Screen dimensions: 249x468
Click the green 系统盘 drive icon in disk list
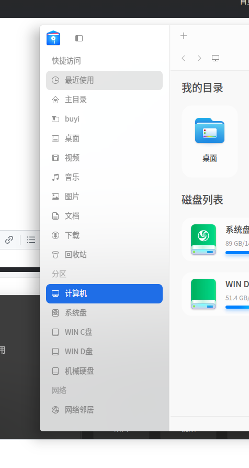(x=203, y=240)
